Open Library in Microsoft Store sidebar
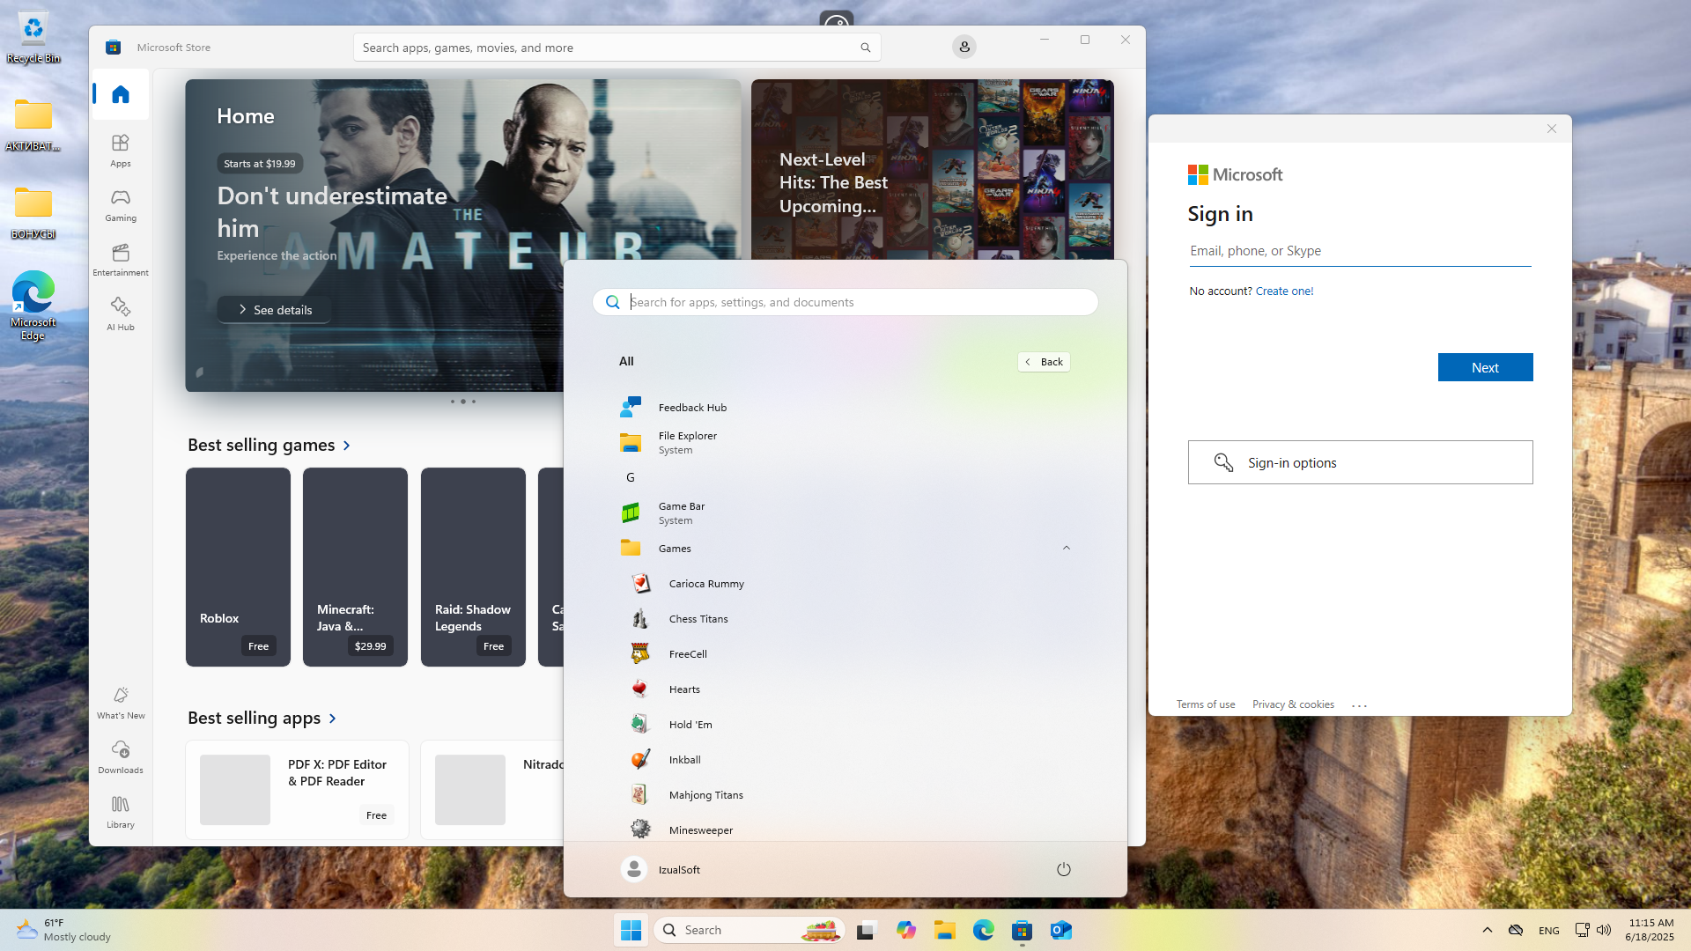The height and width of the screenshot is (951, 1691). [121, 812]
